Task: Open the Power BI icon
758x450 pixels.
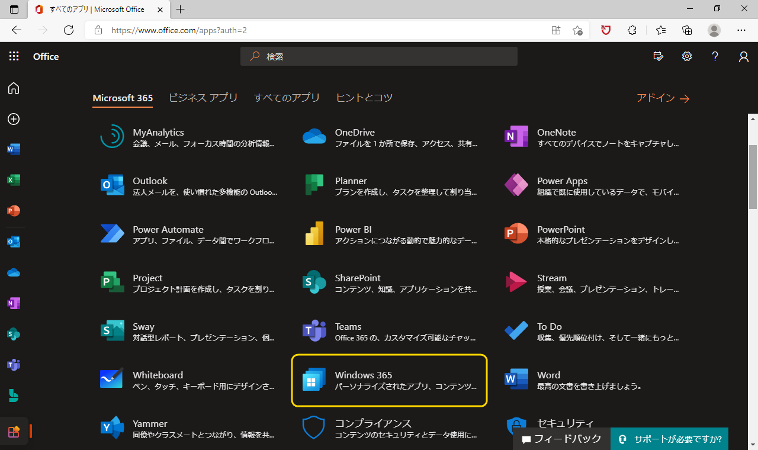Action: [x=314, y=233]
